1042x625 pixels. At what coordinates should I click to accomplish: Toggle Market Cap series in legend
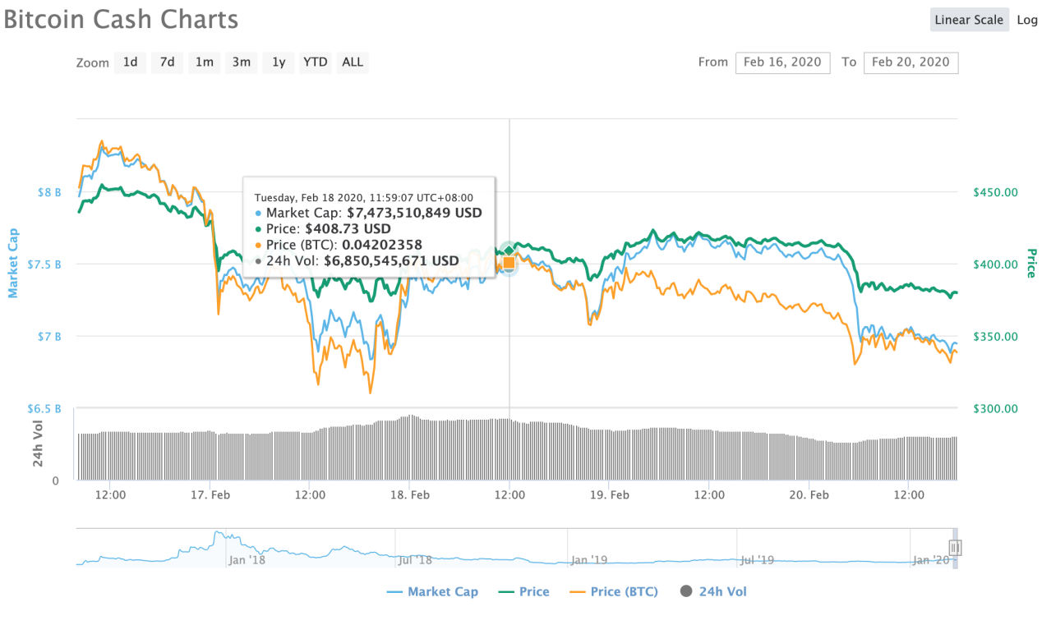pyautogui.click(x=432, y=591)
